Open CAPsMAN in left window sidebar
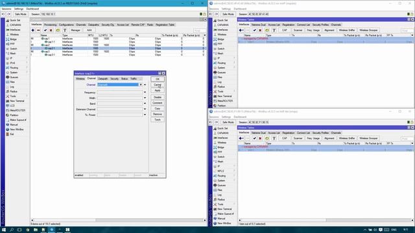The height and width of the screenshot is (233, 415). [15, 25]
